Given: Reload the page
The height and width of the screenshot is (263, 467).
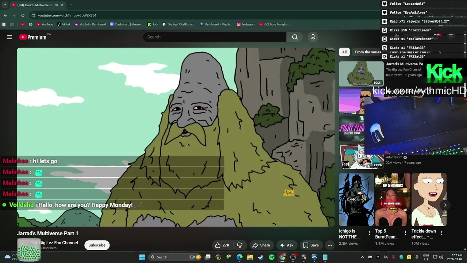Looking at the screenshot, I should click(x=23, y=15).
